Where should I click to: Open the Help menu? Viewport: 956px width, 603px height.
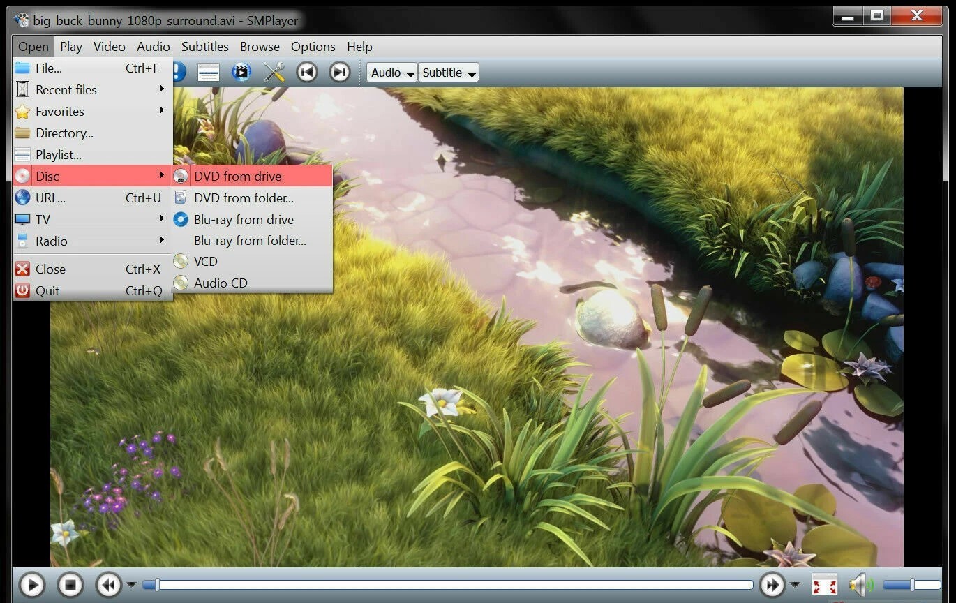tap(359, 47)
